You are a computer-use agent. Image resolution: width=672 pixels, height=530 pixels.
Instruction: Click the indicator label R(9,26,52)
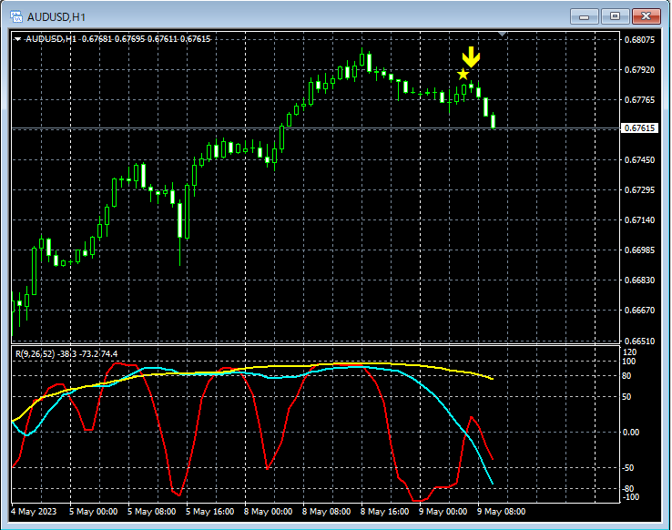(36, 354)
